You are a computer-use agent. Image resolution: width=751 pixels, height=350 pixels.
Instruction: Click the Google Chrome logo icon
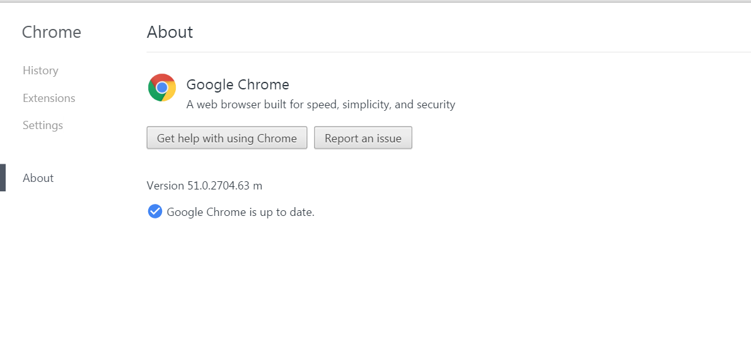(162, 87)
